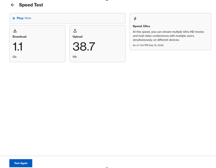Click the upload tray icon above Upload label
The image size is (216, 168).
[x=75, y=30]
